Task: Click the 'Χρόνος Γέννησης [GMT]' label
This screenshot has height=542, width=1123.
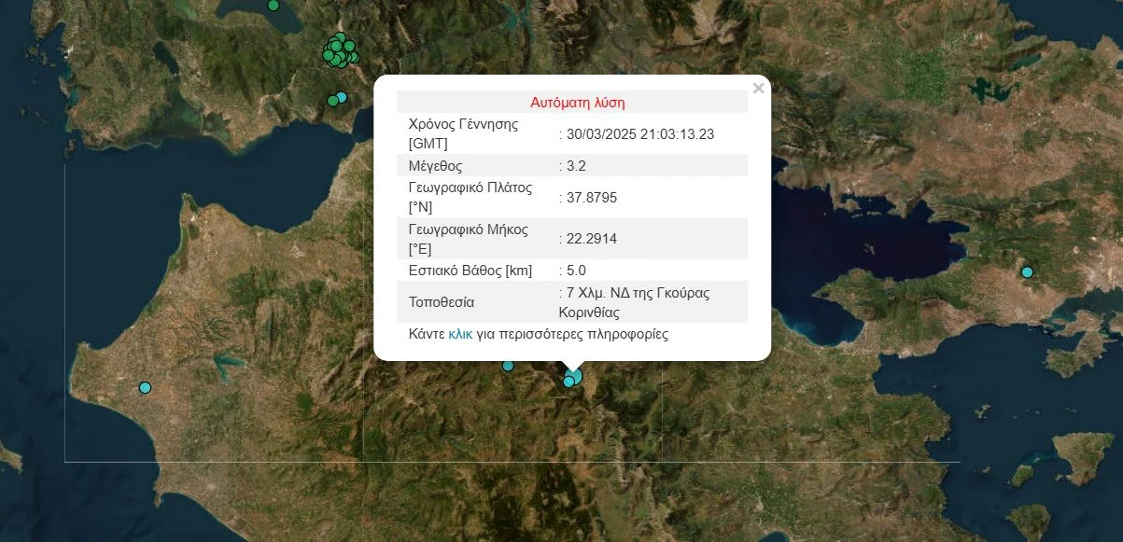Action: pyautogui.click(x=463, y=133)
